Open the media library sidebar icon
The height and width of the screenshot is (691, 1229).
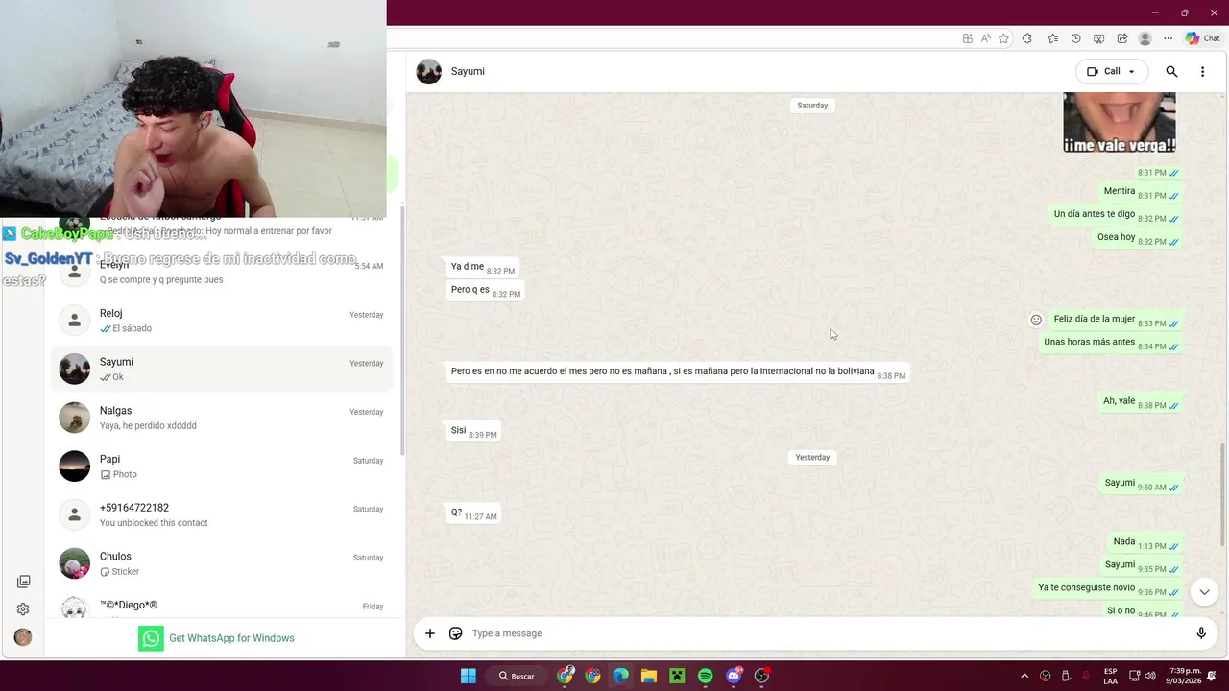click(23, 582)
